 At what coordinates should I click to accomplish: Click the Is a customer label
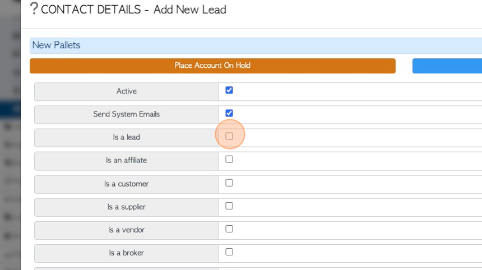click(x=126, y=184)
